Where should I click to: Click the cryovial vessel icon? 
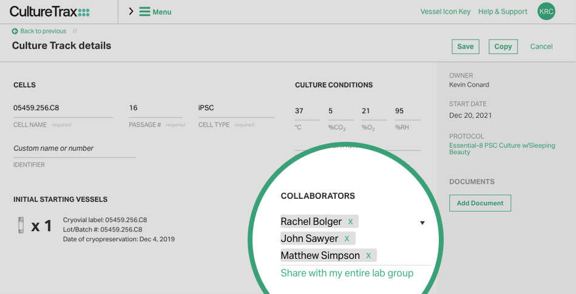tap(22, 226)
